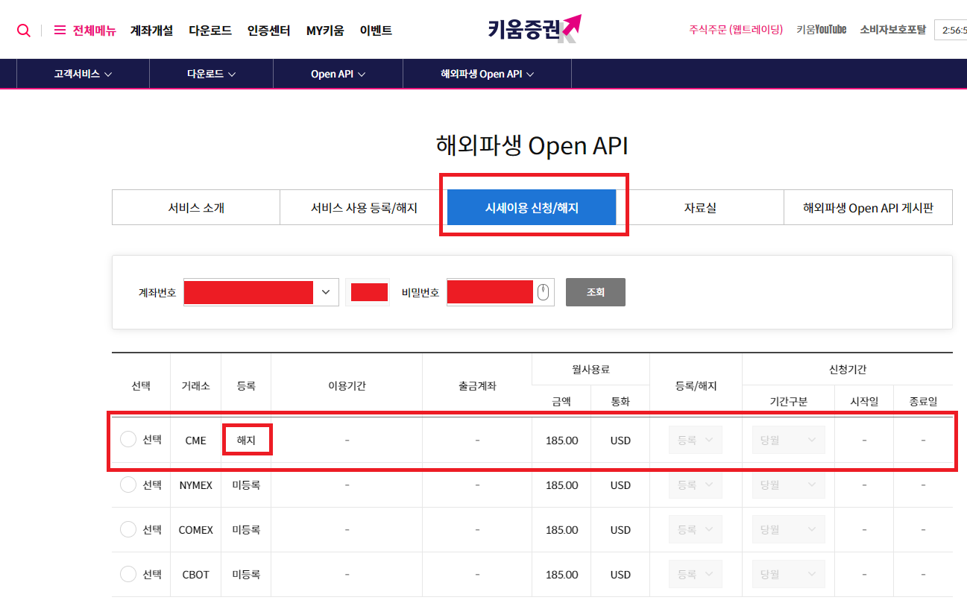Click the COMEX row 미등록 status

[246, 529]
